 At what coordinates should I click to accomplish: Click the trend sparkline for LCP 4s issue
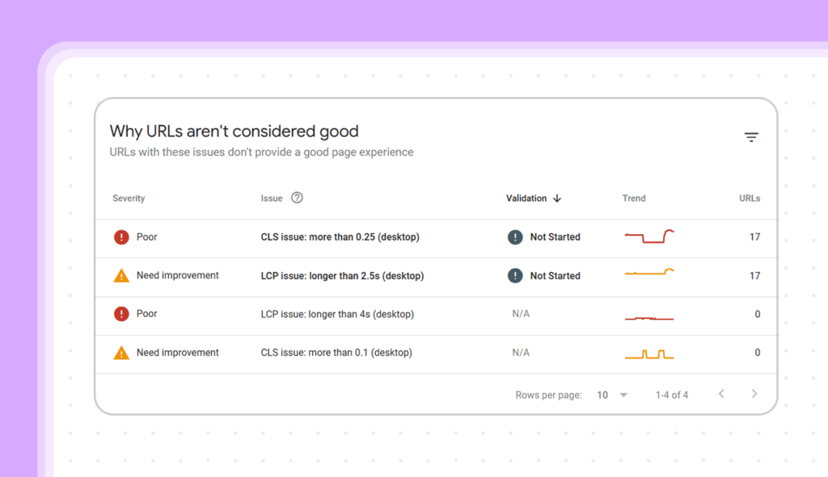[648, 317]
